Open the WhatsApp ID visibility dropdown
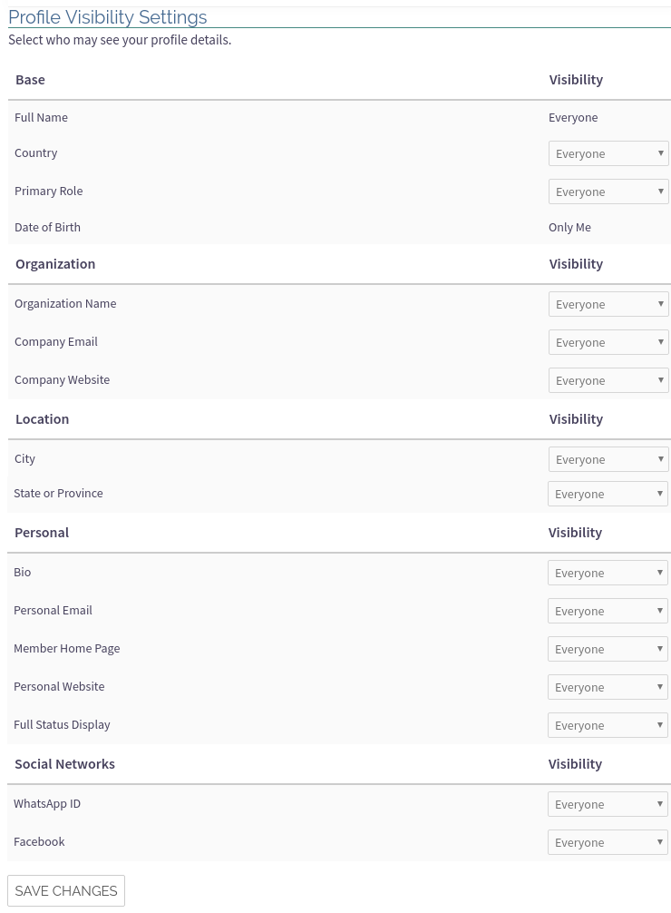The image size is (671, 913). [608, 803]
